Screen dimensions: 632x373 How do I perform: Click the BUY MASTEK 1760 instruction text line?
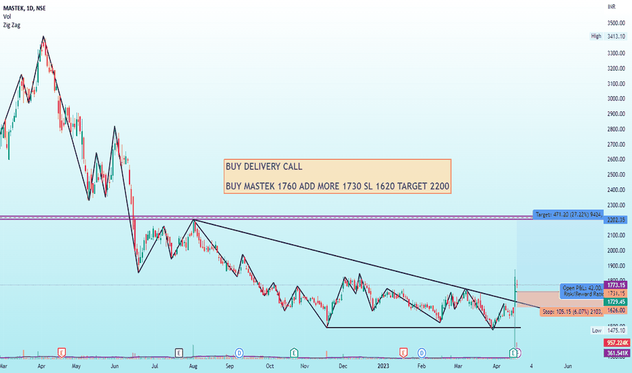tap(338, 186)
